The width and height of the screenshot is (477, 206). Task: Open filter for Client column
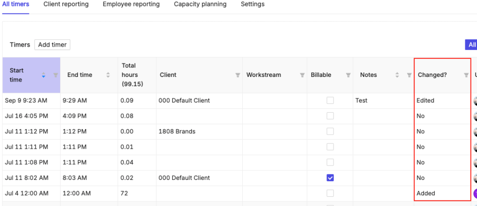238,75
